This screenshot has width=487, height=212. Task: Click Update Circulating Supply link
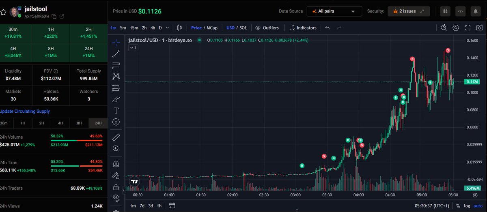coord(25,111)
